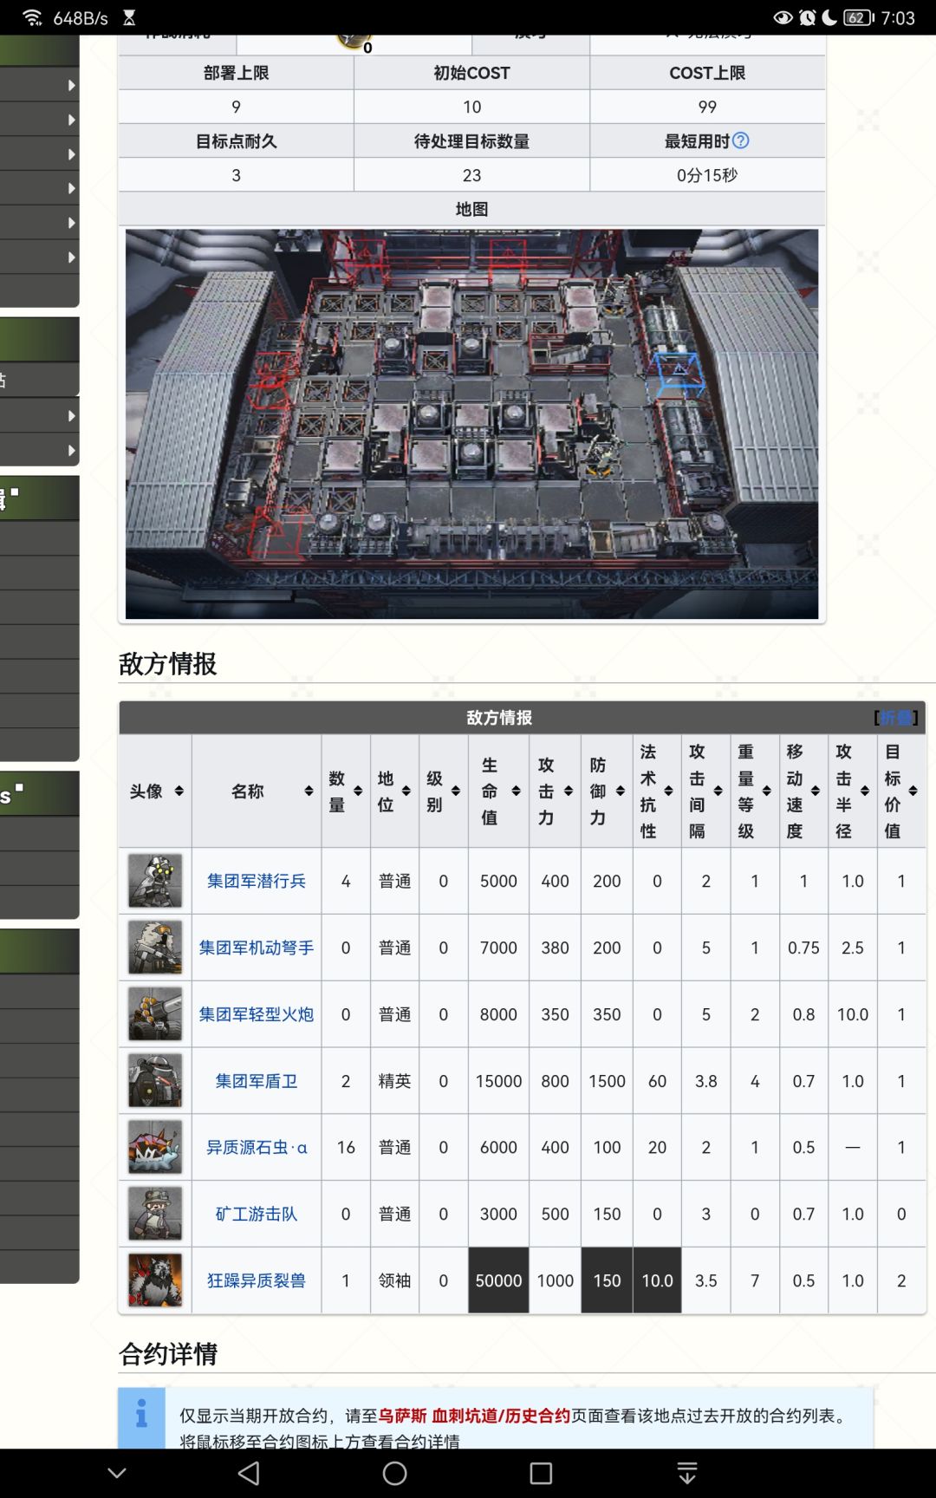
Task: Tap the eye comfort status icon
Action: (x=783, y=17)
